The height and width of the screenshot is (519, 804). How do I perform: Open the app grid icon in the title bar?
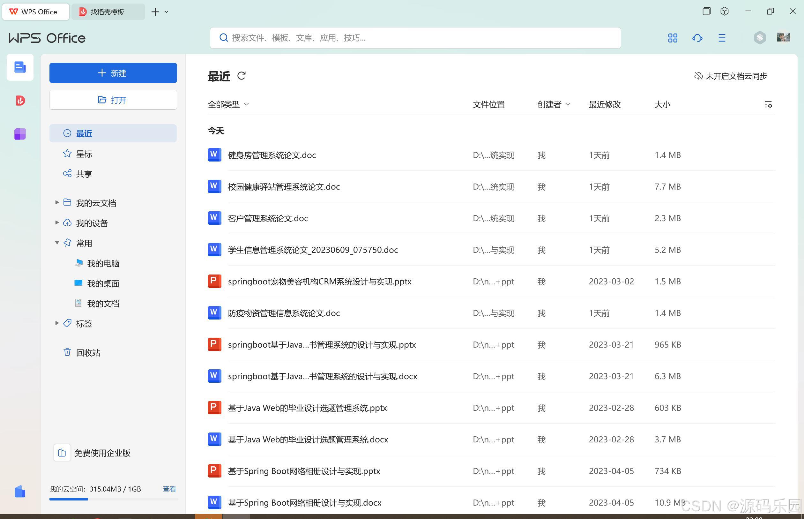pos(672,38)
